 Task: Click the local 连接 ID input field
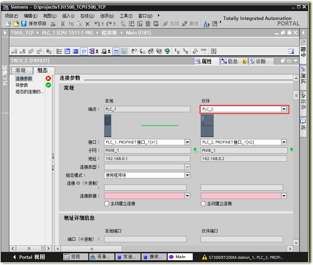pos(145,188)
